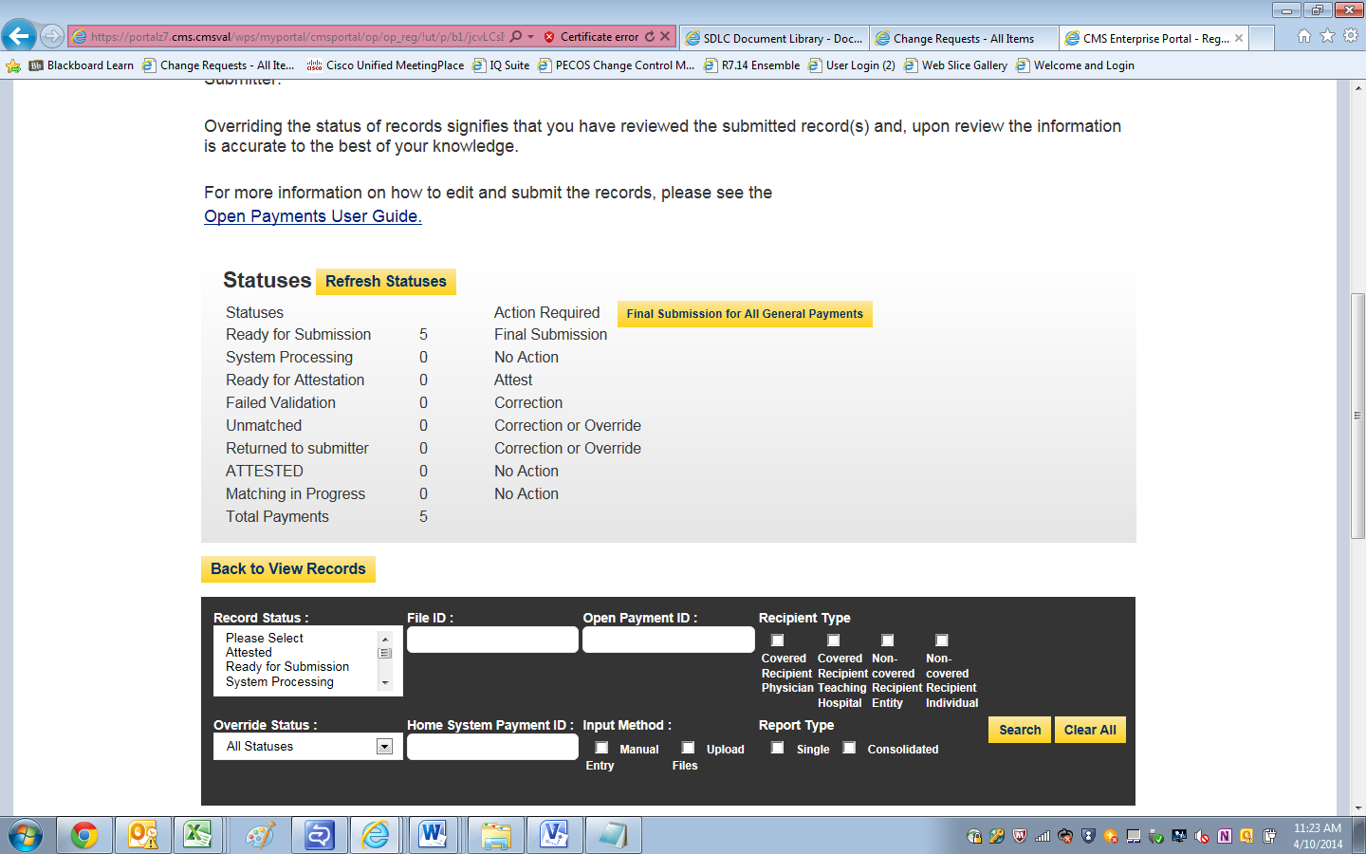
Task: Open Microsoft Word from taskbar
Action: (x=434, y=835)
